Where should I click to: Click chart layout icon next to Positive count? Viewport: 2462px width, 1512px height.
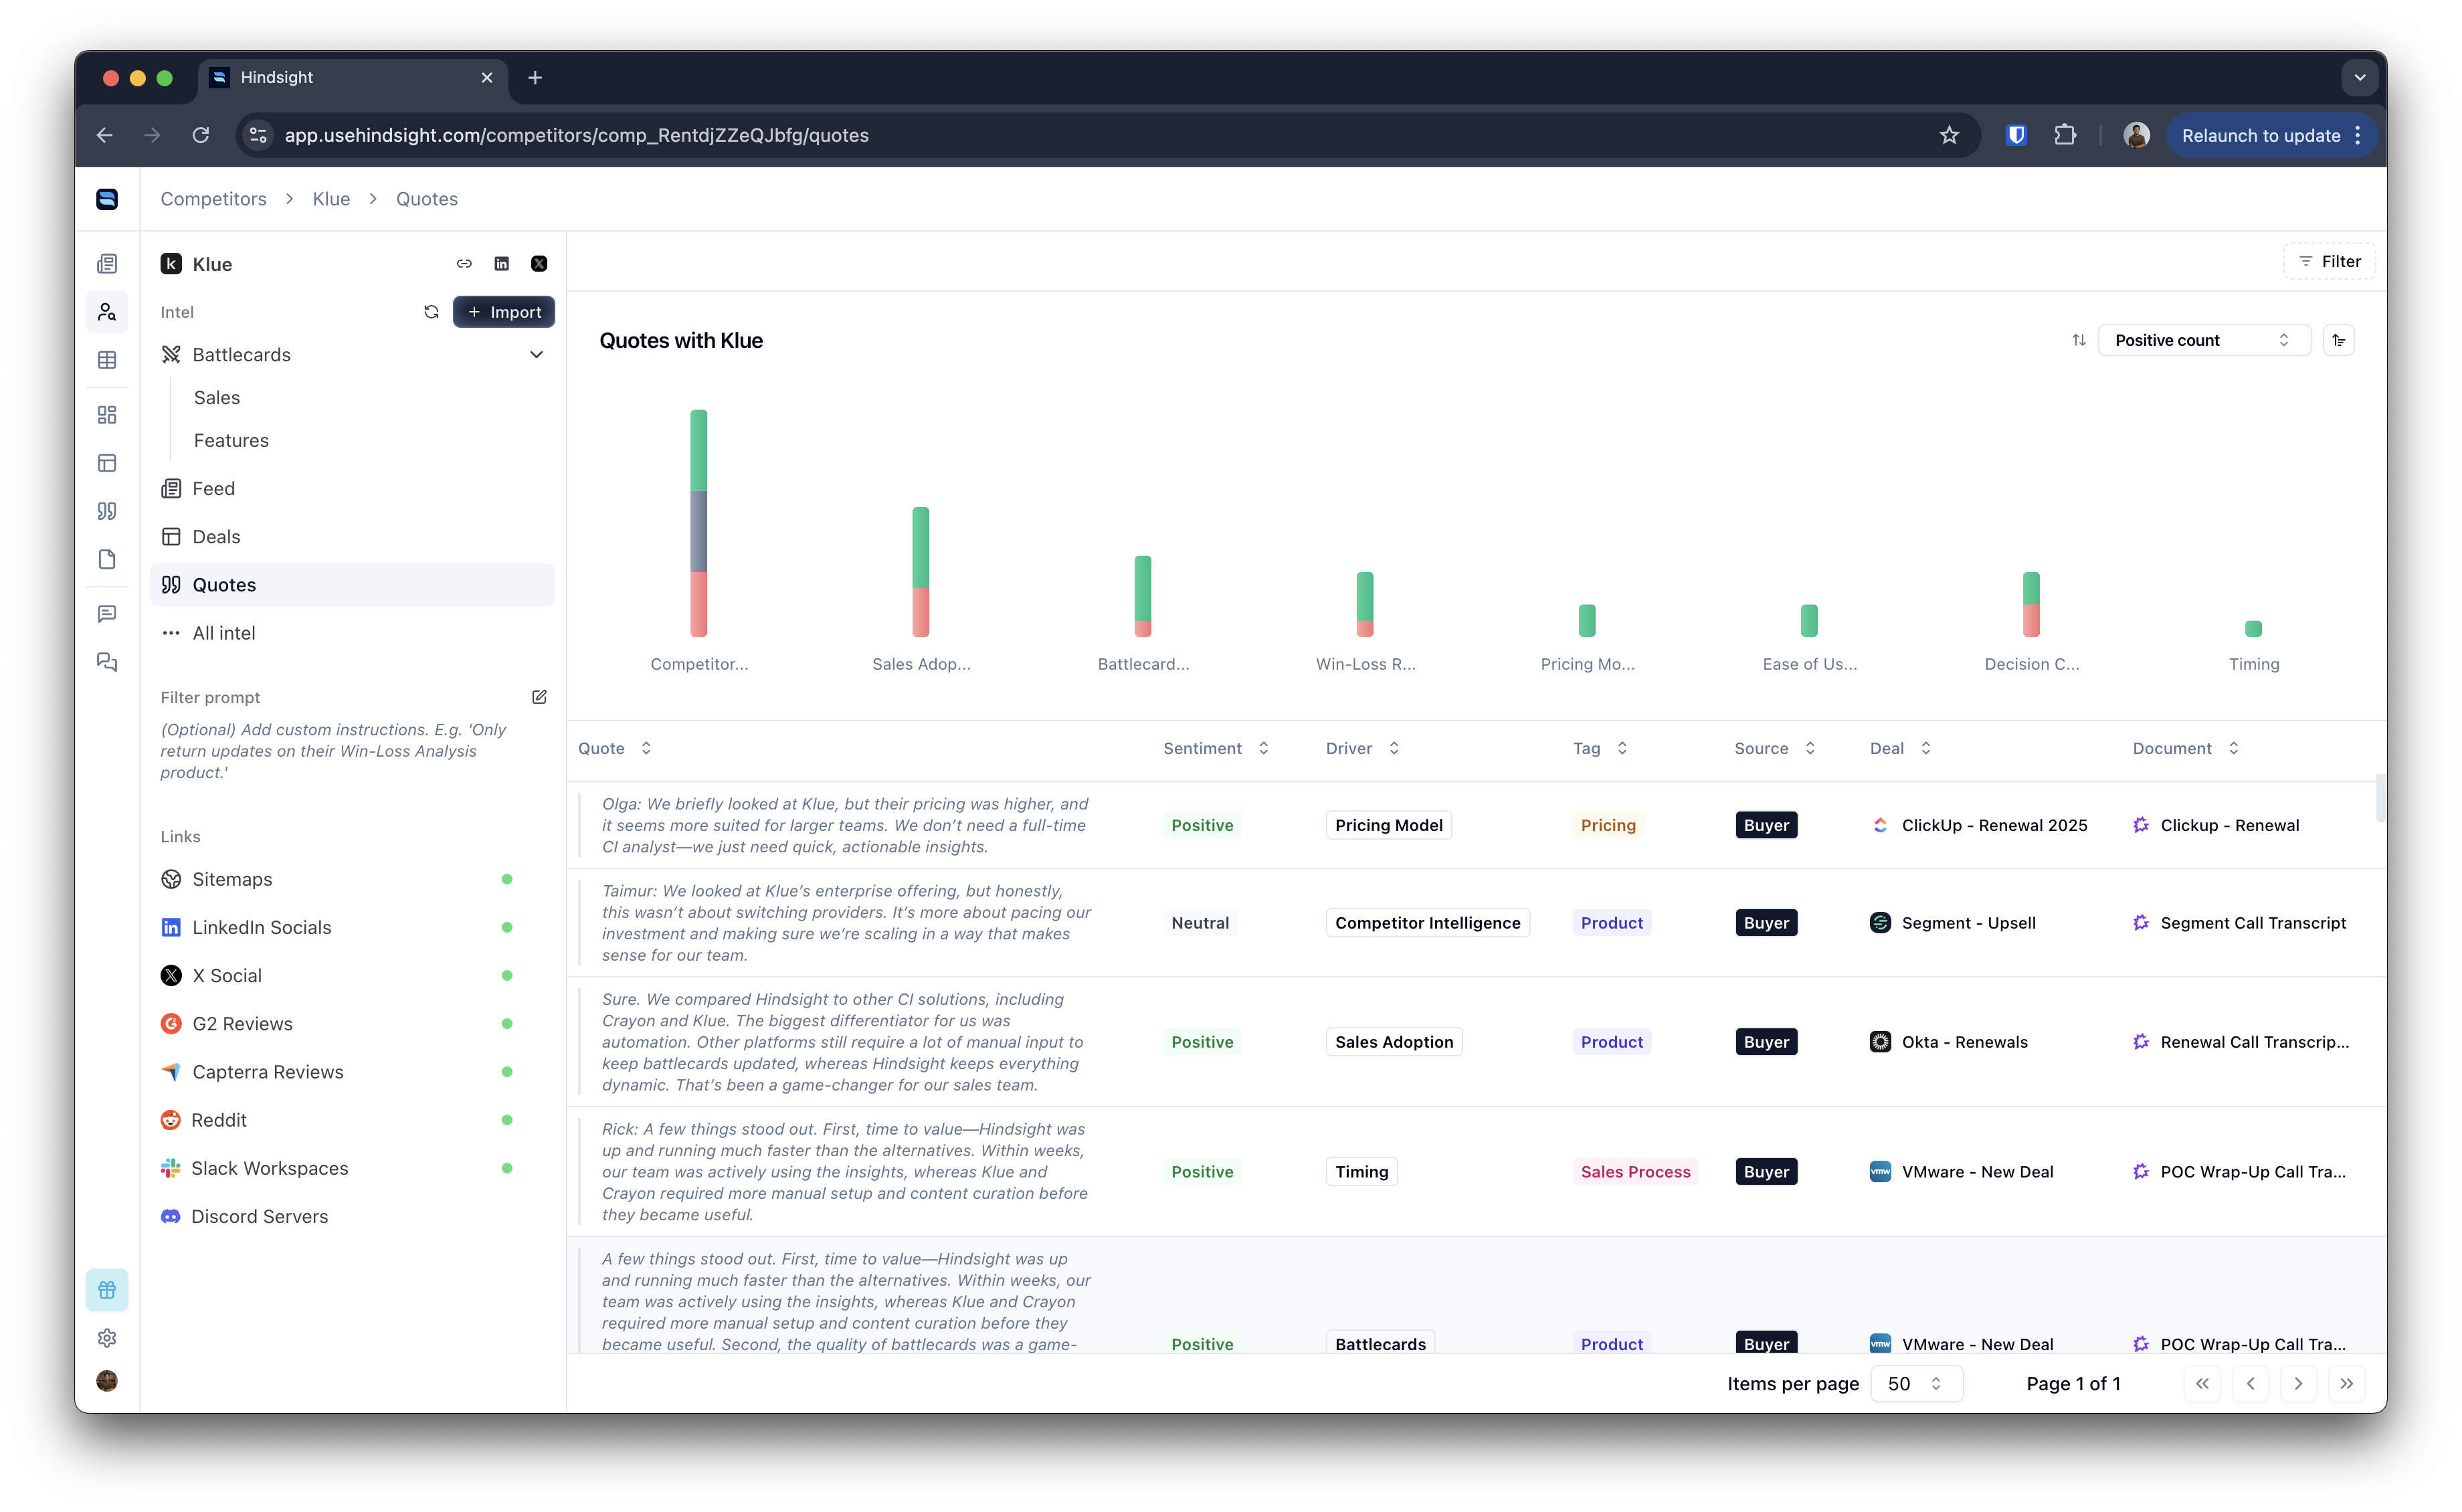2339,340
